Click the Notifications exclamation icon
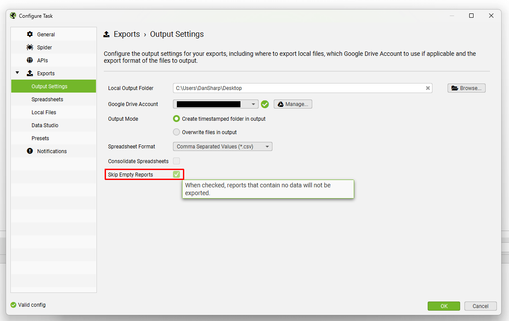 (30, 151)
